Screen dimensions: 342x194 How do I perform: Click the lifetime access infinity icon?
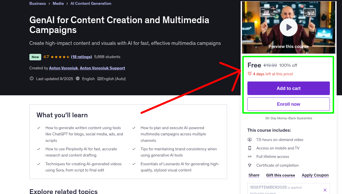pyautogui.click(x=250, y=156)
